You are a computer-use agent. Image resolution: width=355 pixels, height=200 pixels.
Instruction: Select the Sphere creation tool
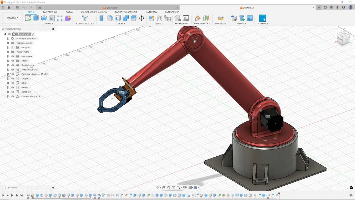[x=52, y=18]
